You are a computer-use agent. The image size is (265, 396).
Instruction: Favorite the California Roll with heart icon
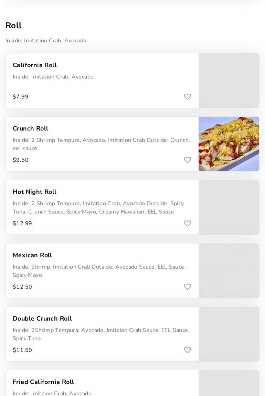[187, 96]
